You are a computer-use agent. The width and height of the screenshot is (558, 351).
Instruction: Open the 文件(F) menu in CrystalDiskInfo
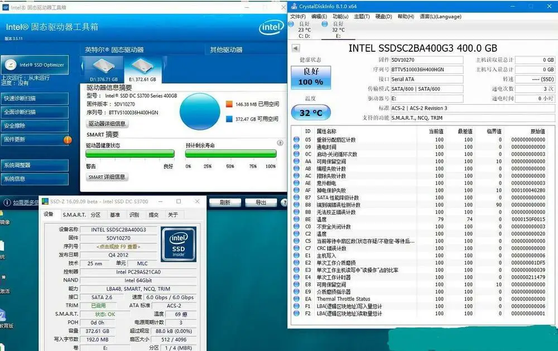[298, 16]
